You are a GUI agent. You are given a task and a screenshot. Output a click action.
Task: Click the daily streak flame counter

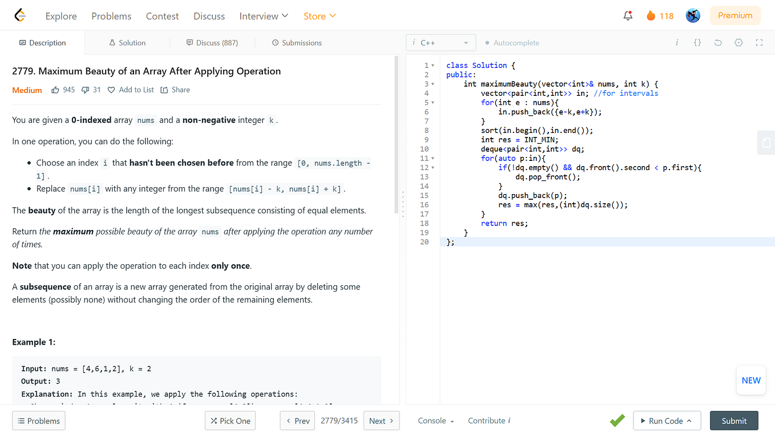pos(659,15)
